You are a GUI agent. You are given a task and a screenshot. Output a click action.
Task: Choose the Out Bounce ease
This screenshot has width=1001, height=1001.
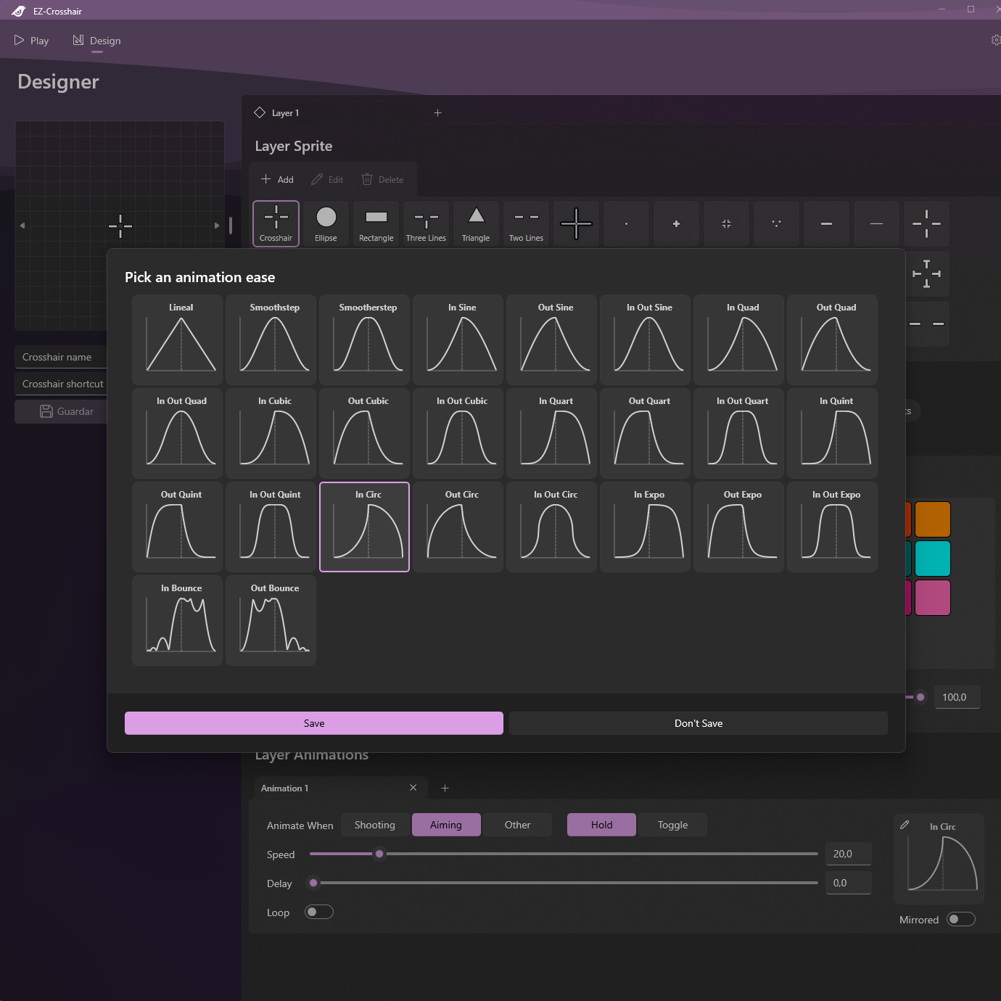tap(271, 620)
